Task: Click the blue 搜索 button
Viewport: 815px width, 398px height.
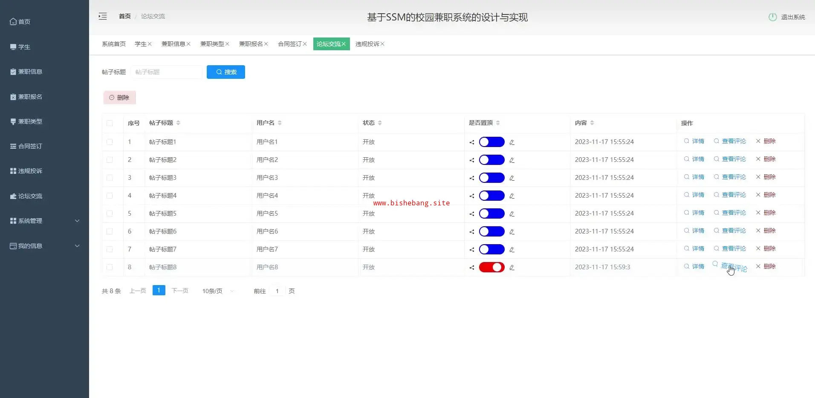Action: pos(225,72)
